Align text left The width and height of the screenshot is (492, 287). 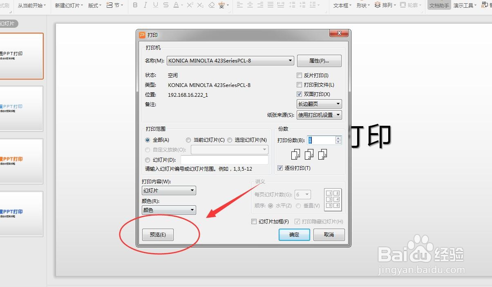(240, 5)
